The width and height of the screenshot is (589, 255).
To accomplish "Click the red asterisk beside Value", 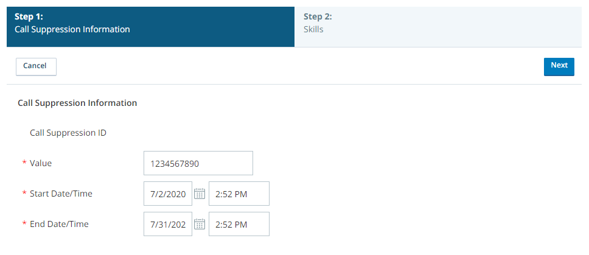I will [x=24, y=164].
